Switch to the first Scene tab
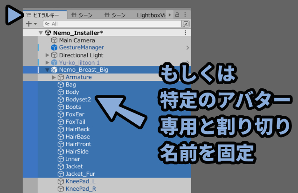298x193 pixels. pyautogui.click(x=82, y=15)
